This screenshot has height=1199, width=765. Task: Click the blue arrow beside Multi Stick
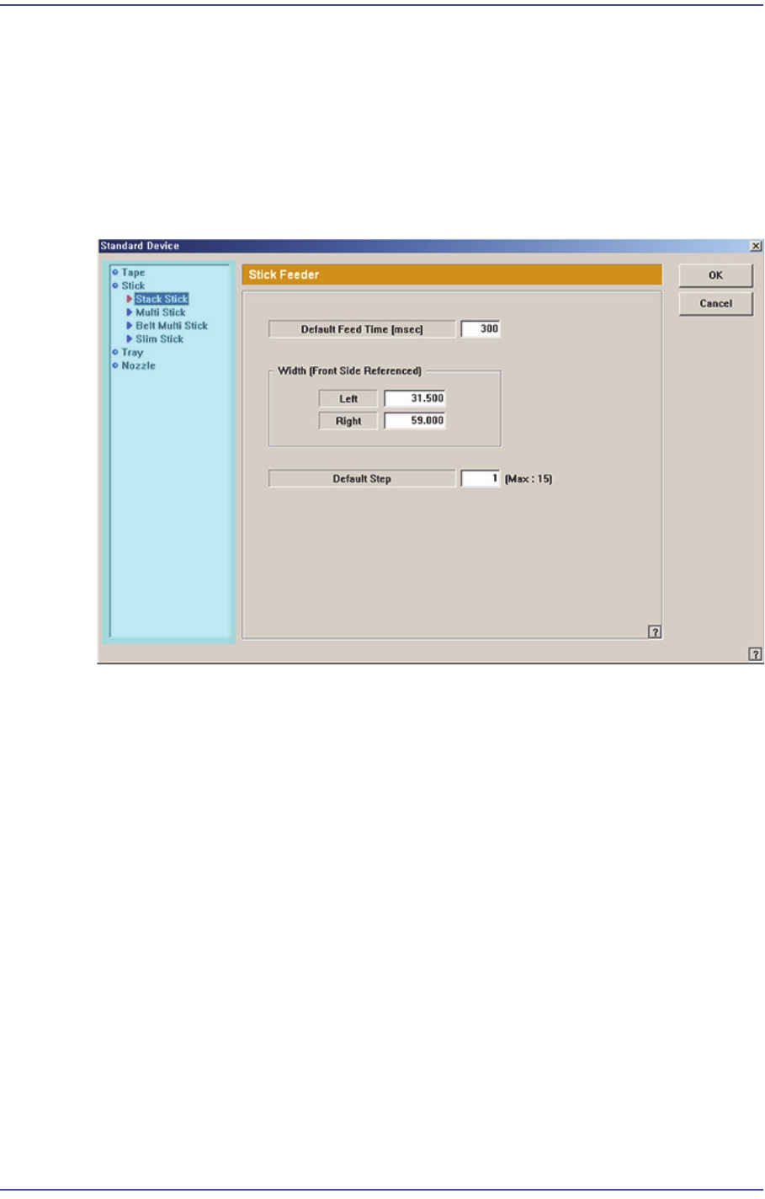130,312
